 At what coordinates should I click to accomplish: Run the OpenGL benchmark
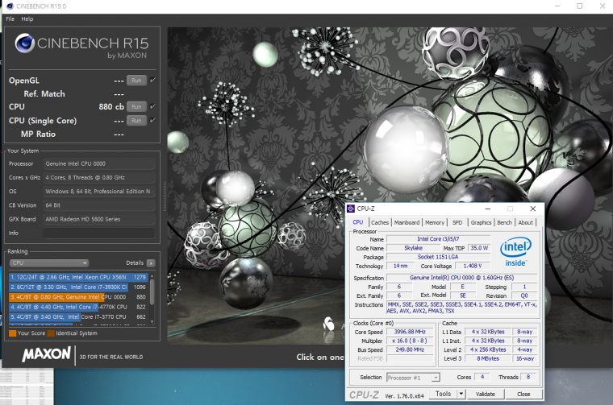[136, 80]
